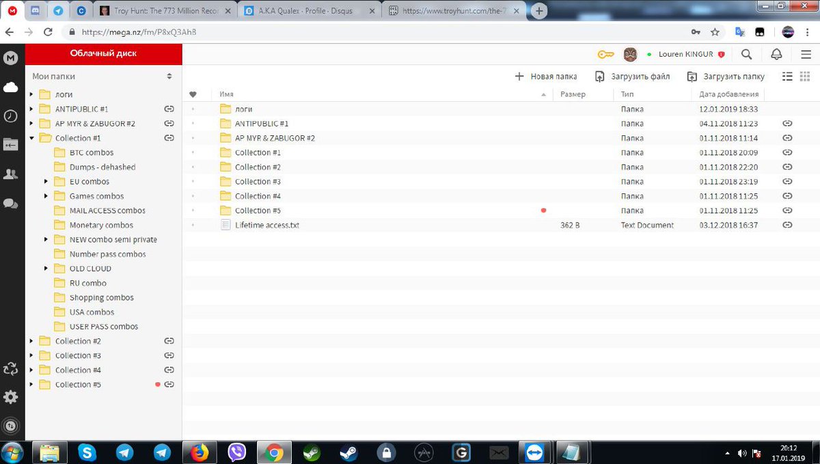Click the Загрузить файл button

pyautogui.click(x=632, y=77)
